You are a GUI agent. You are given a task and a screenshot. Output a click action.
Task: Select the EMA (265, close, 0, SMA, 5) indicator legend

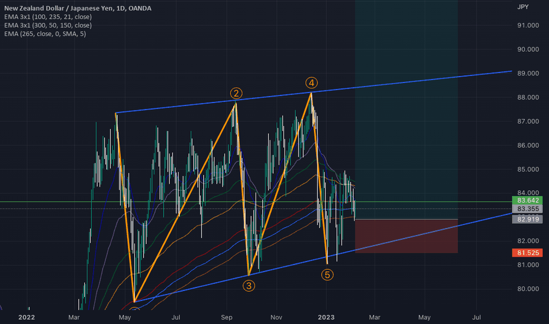[x=45, y=34]
